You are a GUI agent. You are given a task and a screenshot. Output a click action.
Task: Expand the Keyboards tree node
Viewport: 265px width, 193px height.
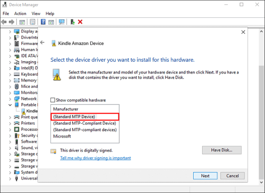coord(10,74)
